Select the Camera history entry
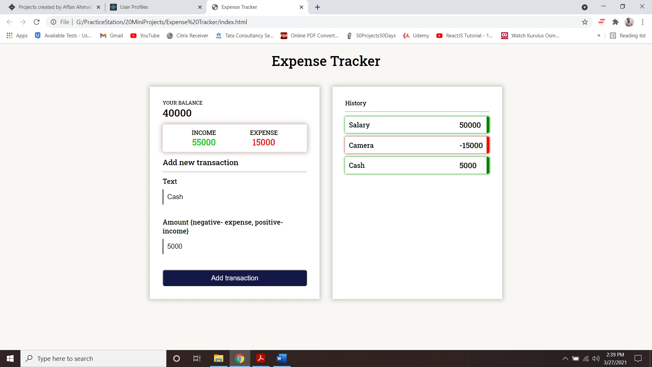 click(x=417, y=145)
